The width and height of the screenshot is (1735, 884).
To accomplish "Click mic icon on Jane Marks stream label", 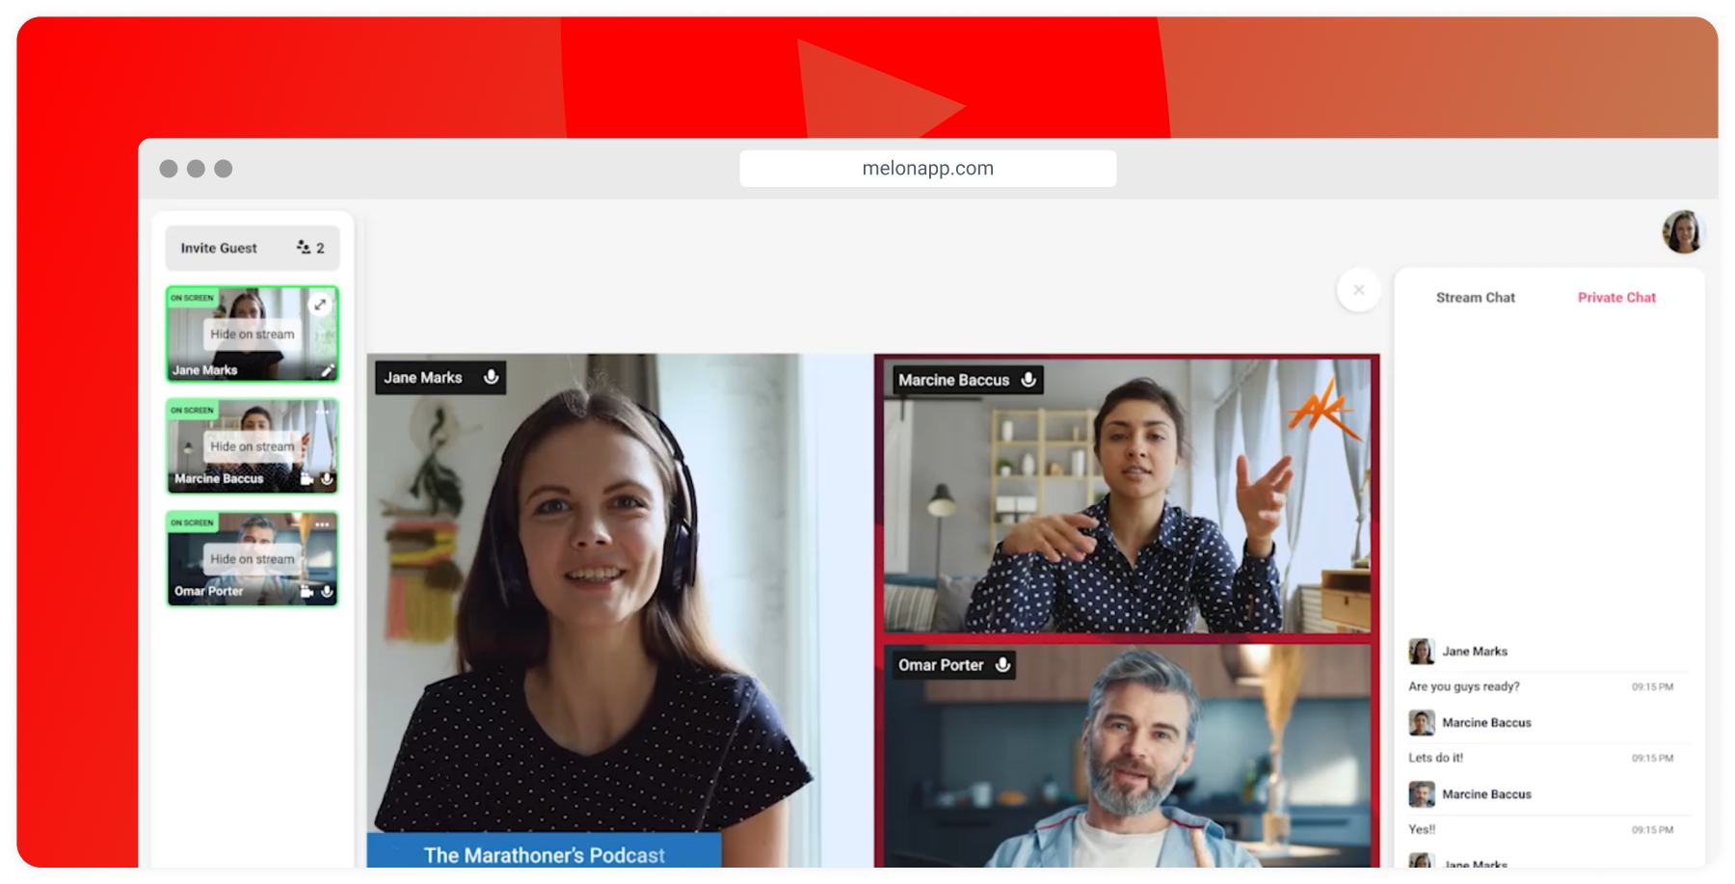I will (491, 377).
